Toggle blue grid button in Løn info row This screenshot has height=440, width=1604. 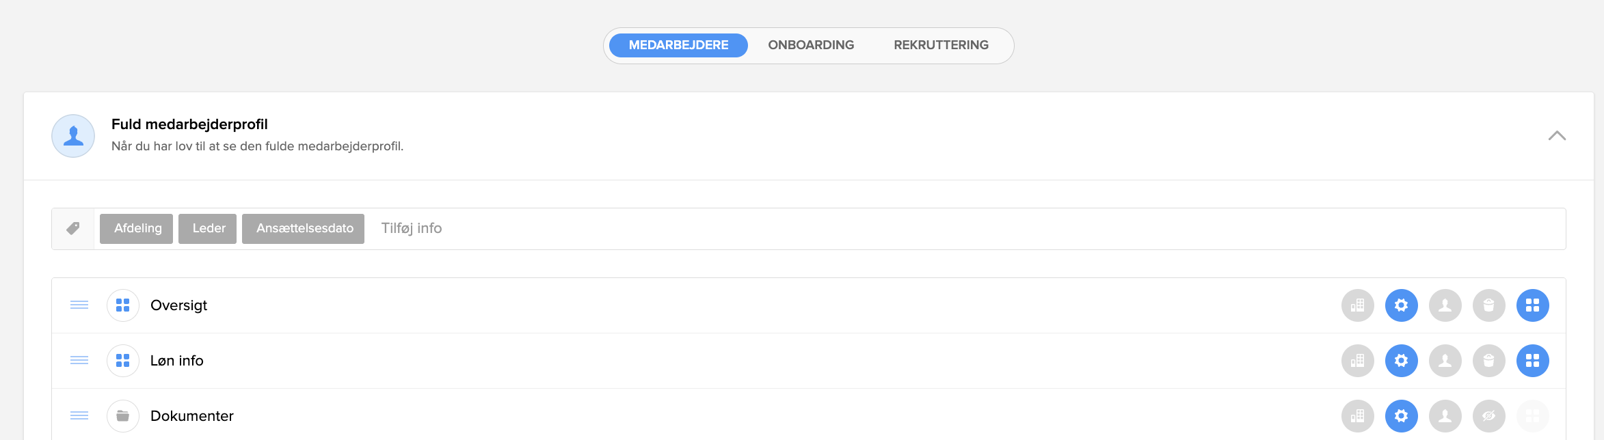[x=1533, y=361]
